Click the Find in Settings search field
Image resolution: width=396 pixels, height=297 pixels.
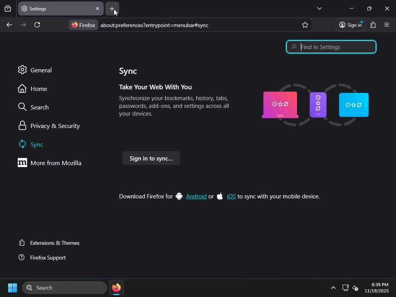(331, 47)
